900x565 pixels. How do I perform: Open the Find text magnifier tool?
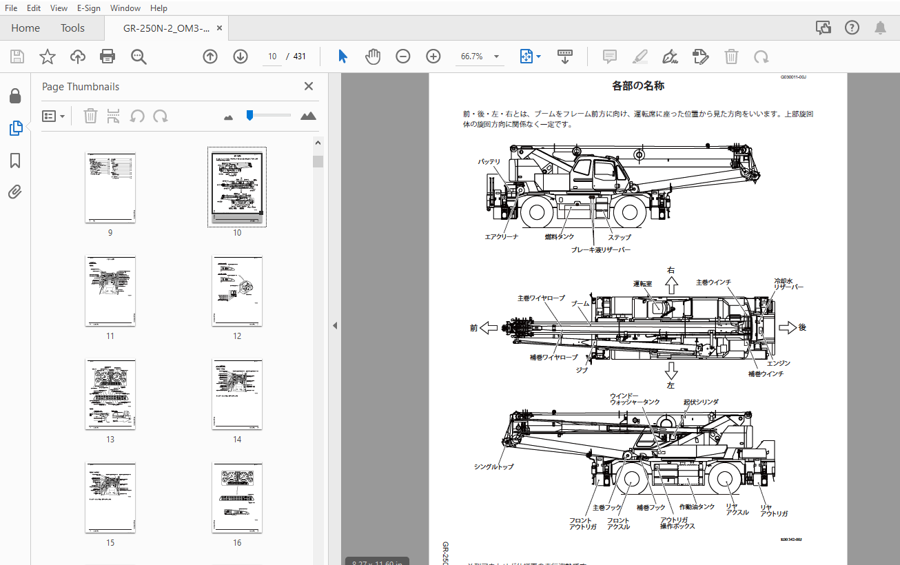[139, 56]
